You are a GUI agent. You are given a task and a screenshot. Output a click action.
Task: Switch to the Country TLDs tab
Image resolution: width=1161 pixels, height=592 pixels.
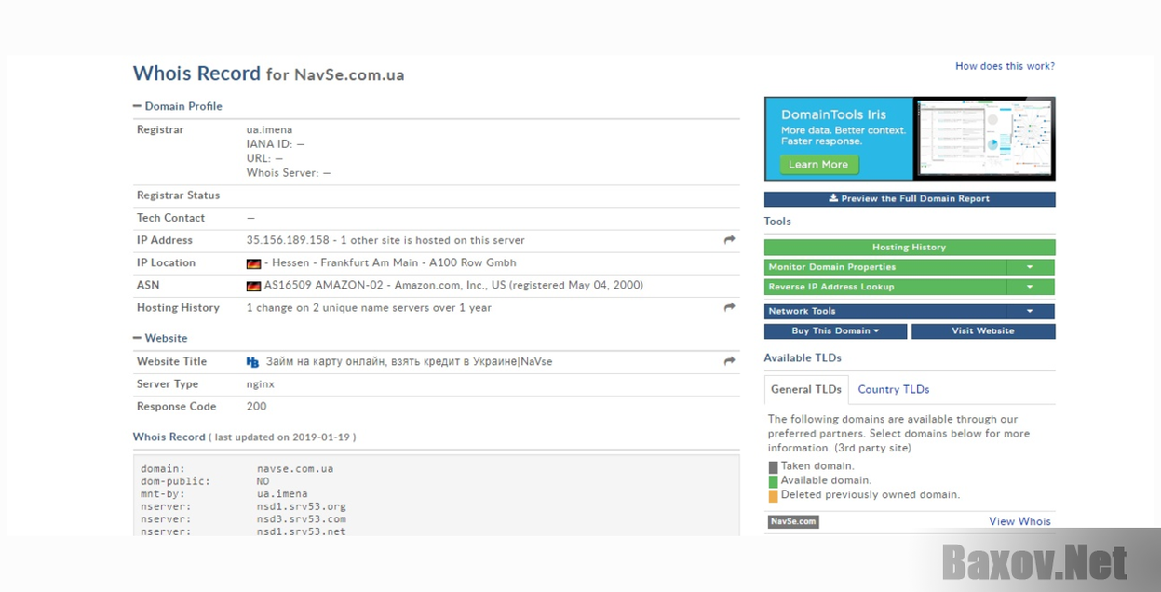[894, 389]
